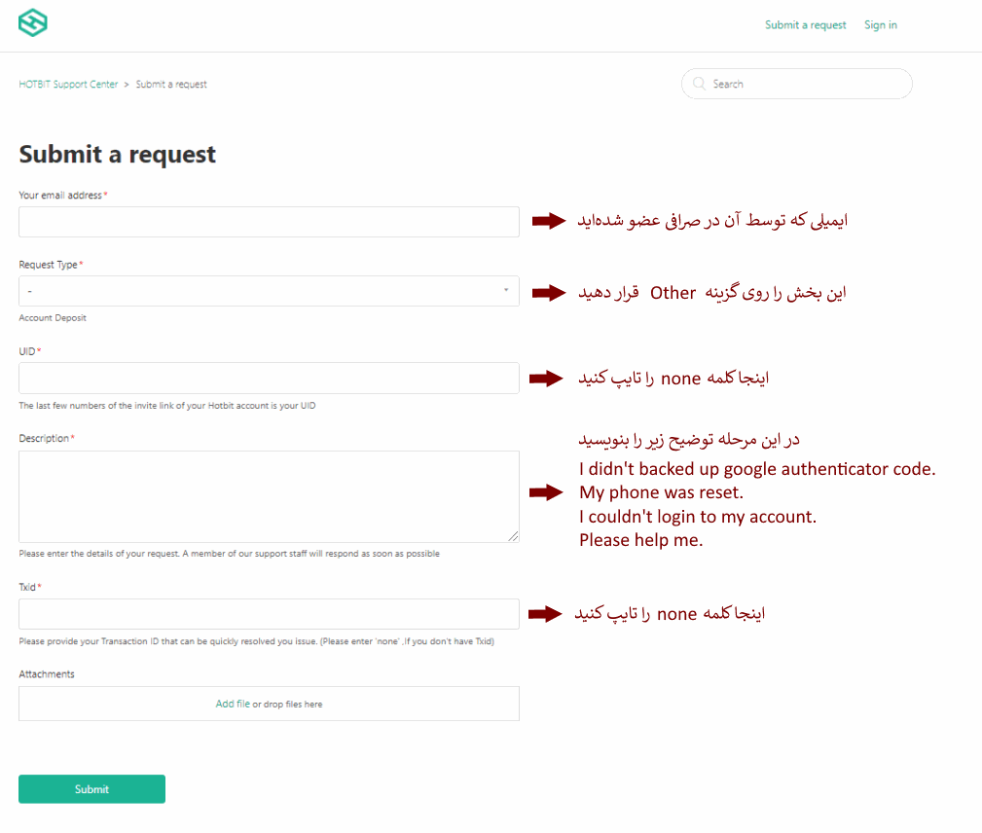The width and height of the screenshot is (982, 833).
Task: Click the Submit a request breadcrumb label
Action: (171, 84)
